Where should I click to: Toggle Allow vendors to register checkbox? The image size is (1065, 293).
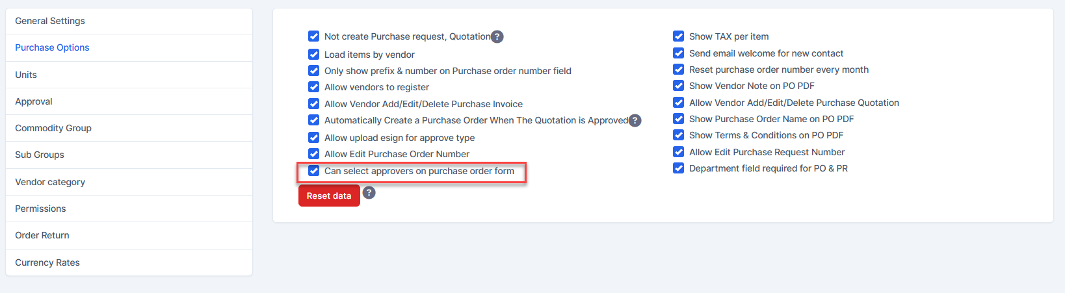314,87
